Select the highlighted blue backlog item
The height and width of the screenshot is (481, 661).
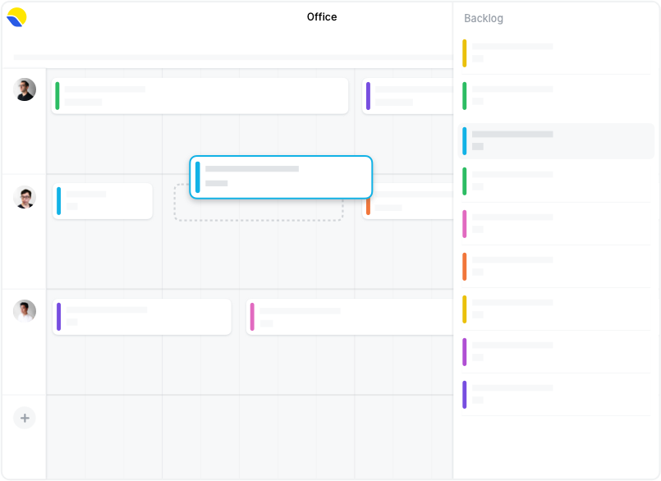tap(556, 141)
